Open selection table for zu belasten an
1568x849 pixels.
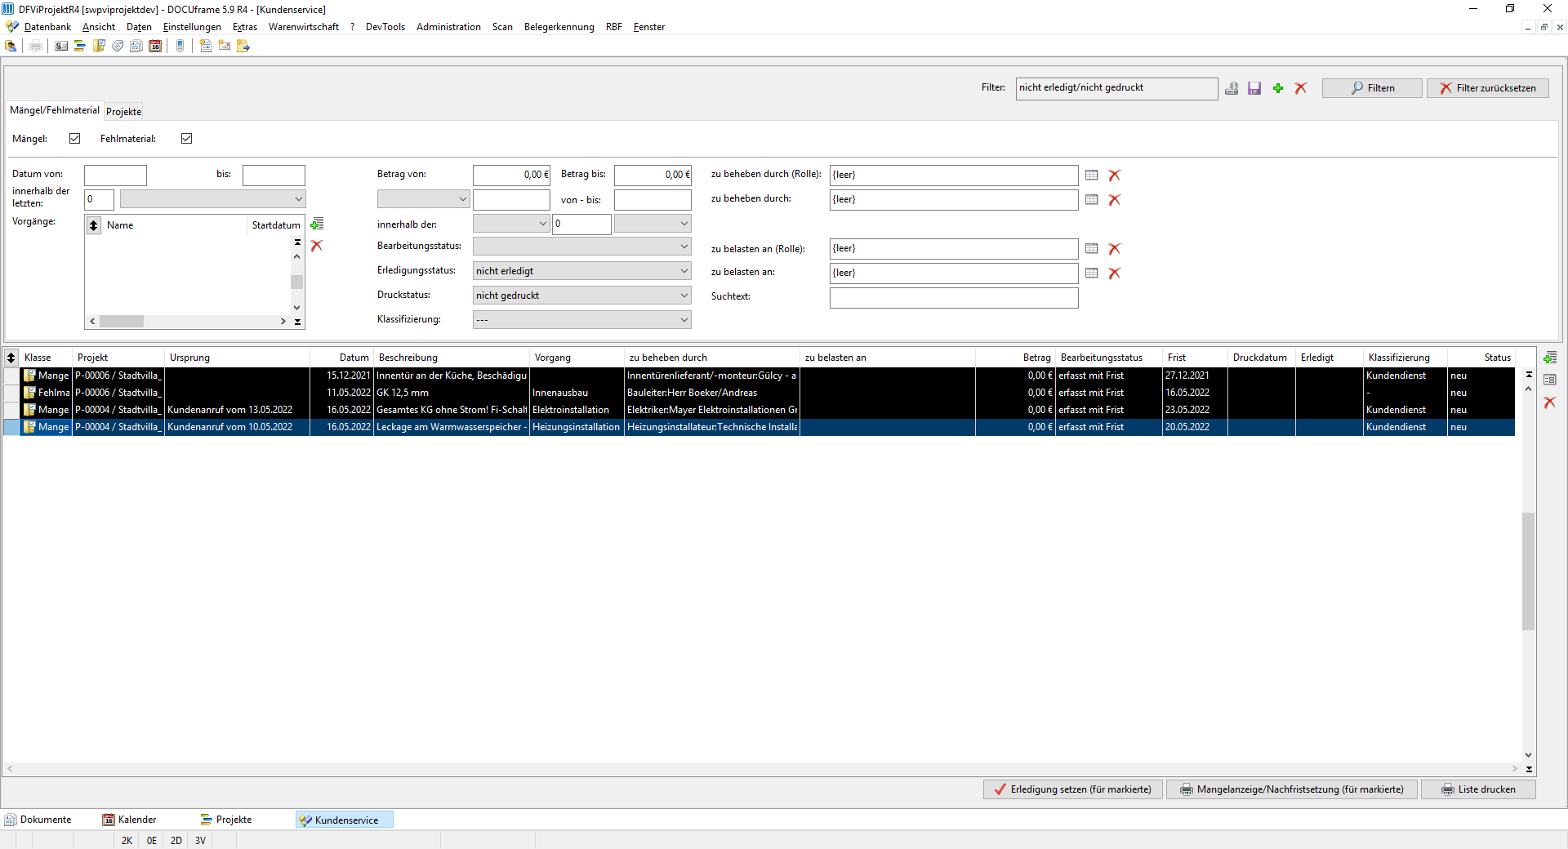(1092, 273)
